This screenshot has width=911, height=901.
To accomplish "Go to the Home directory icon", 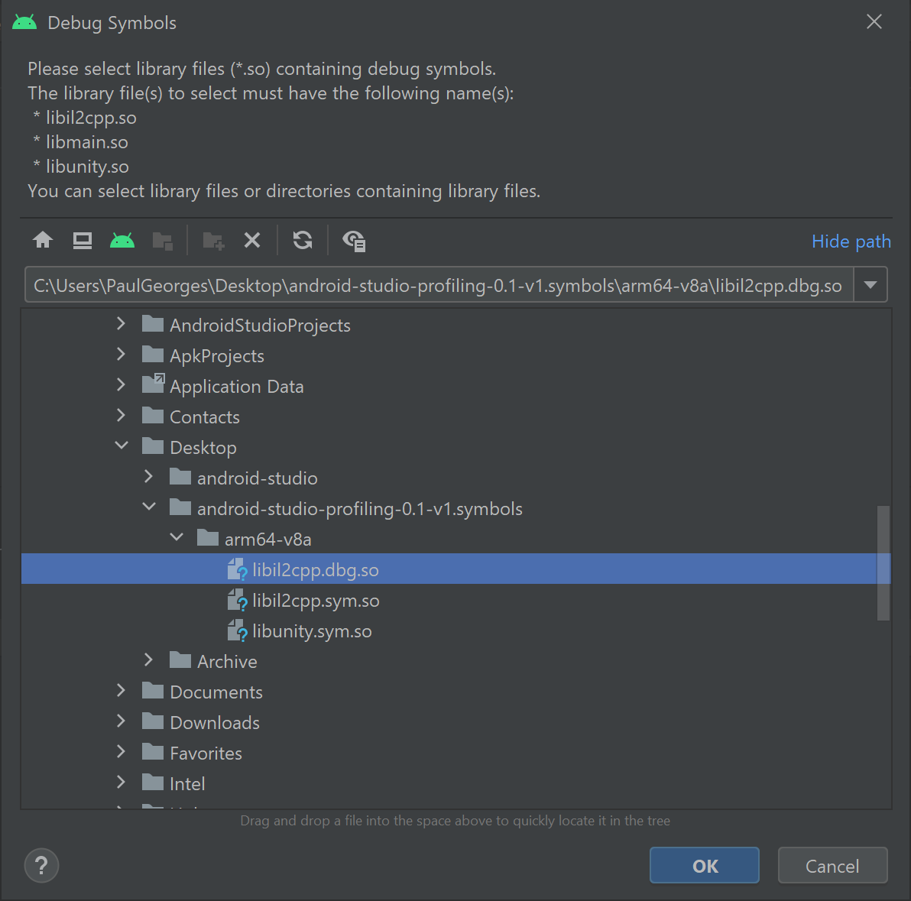I will 43,241.
